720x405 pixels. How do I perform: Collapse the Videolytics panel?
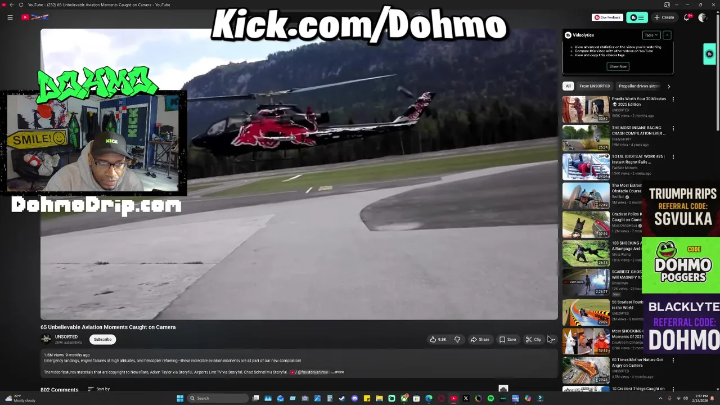[x=667, y=35]
